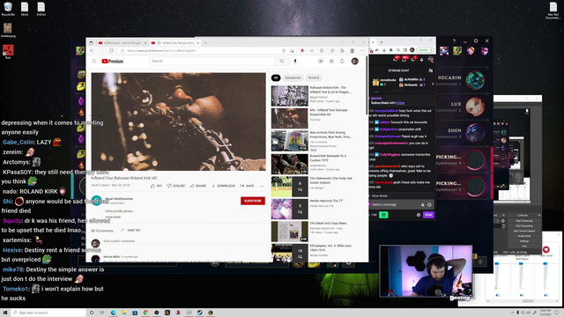564x317 pixels.
Task: Select Shen portrait for Summoner 3
Action: tap(475, 133)
